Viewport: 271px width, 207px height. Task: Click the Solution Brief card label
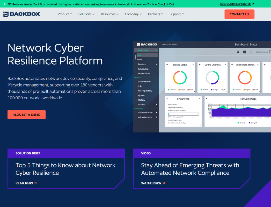point(28,153)
